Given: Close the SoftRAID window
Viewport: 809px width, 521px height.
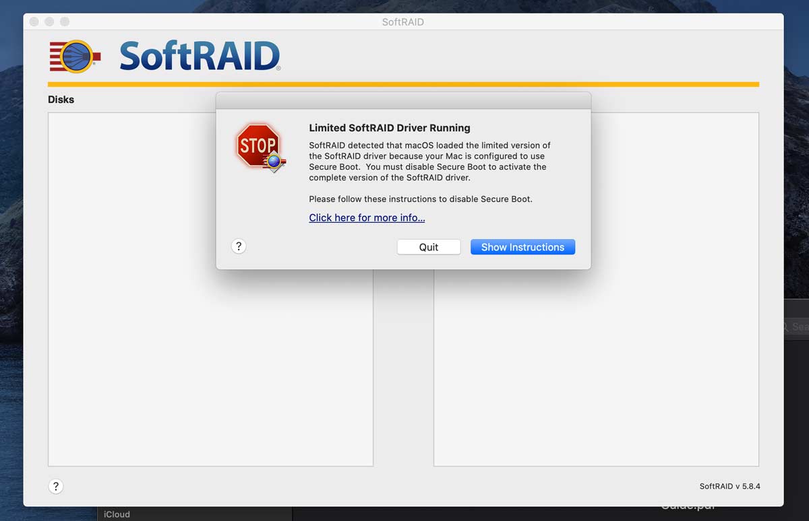Looking at the screenshot, I should 34,22.
